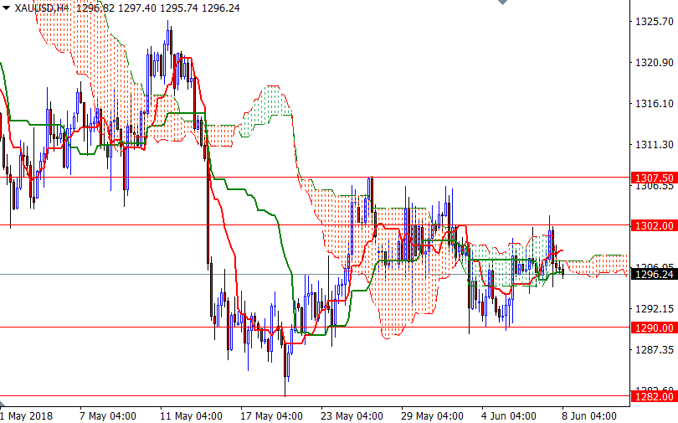This screenshot has width=678, height=423.
Task: Click the XAUUSD,H4 chart title text
Action: [42, 8]
